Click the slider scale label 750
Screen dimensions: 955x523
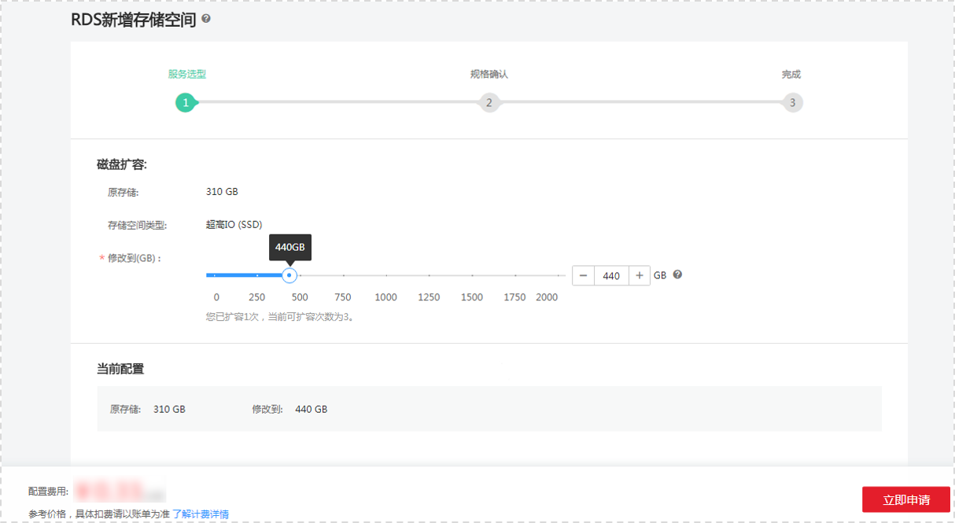coord(343,297)
